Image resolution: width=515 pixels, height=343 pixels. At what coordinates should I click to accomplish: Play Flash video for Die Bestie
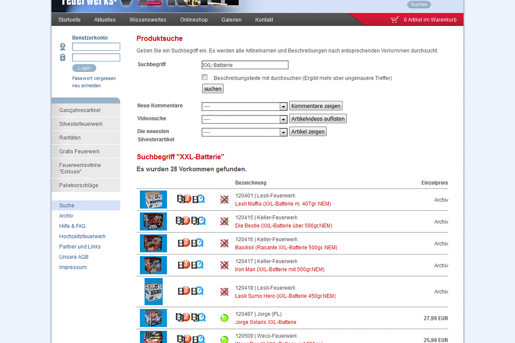(183, 221)
